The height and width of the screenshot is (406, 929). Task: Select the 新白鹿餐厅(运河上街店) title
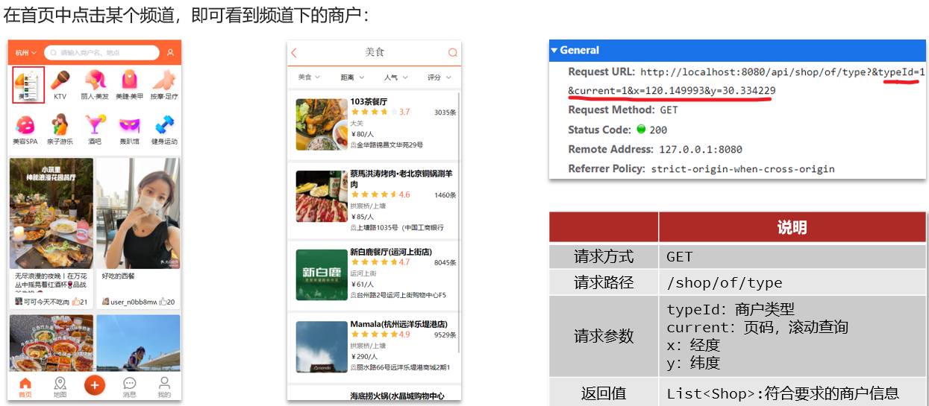pyautogui.click(x=391, y=252)
